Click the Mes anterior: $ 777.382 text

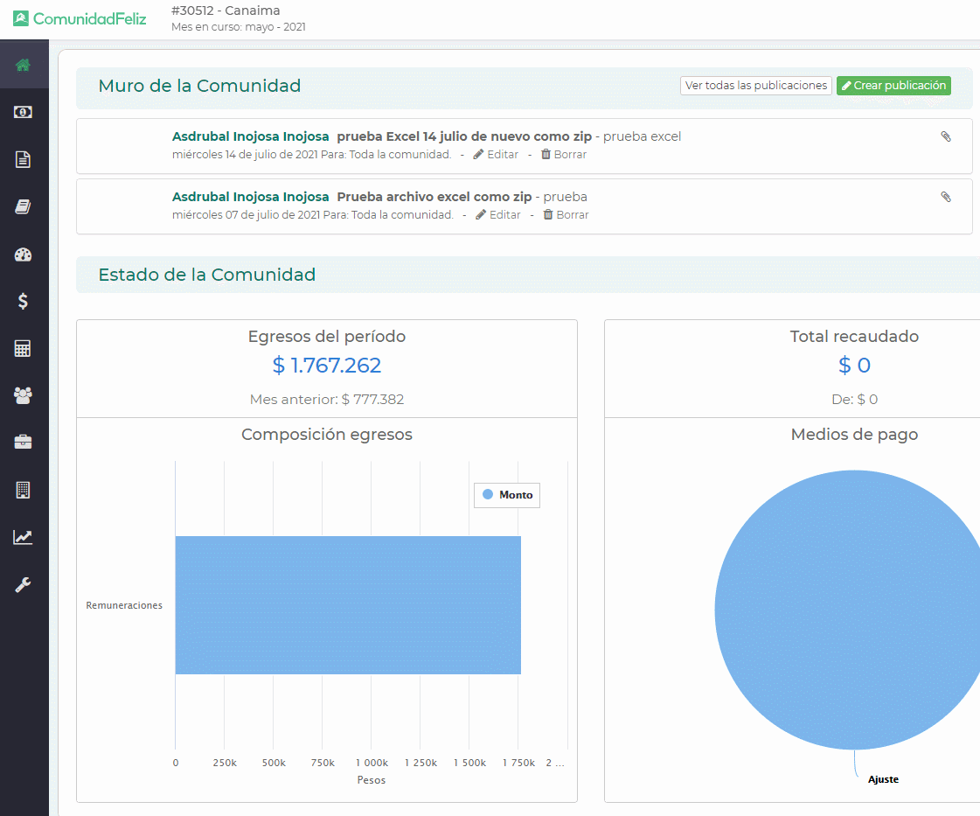pos(327,400)
